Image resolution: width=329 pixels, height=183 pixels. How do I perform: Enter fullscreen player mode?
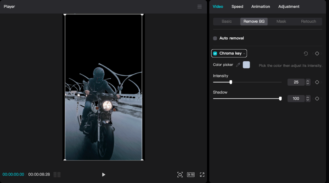[202, 175]
